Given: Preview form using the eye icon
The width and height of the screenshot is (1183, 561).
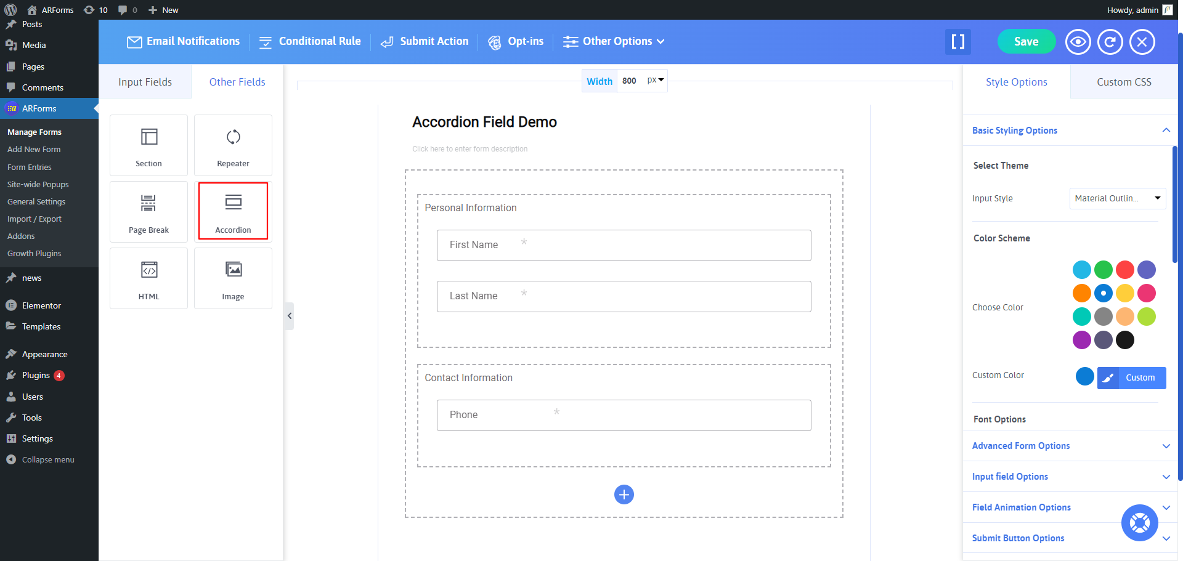Looking at the screenshot, I should (x=1078, y=42).
